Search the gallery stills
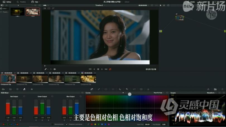The image size is (226, 127). click(x=35, y=5)
